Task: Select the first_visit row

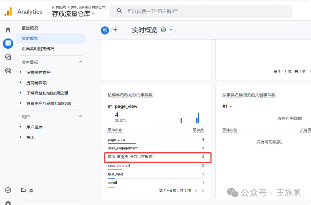Action: [x=156, y=174]
